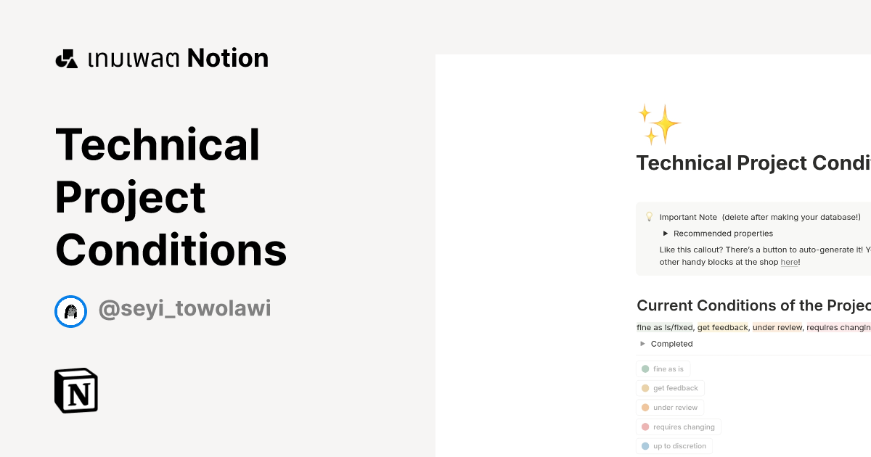Click the @seyi_towolawi avatar icon
Image resolution: width=871 pixels, height=457 pixels.
coord(70,311)
